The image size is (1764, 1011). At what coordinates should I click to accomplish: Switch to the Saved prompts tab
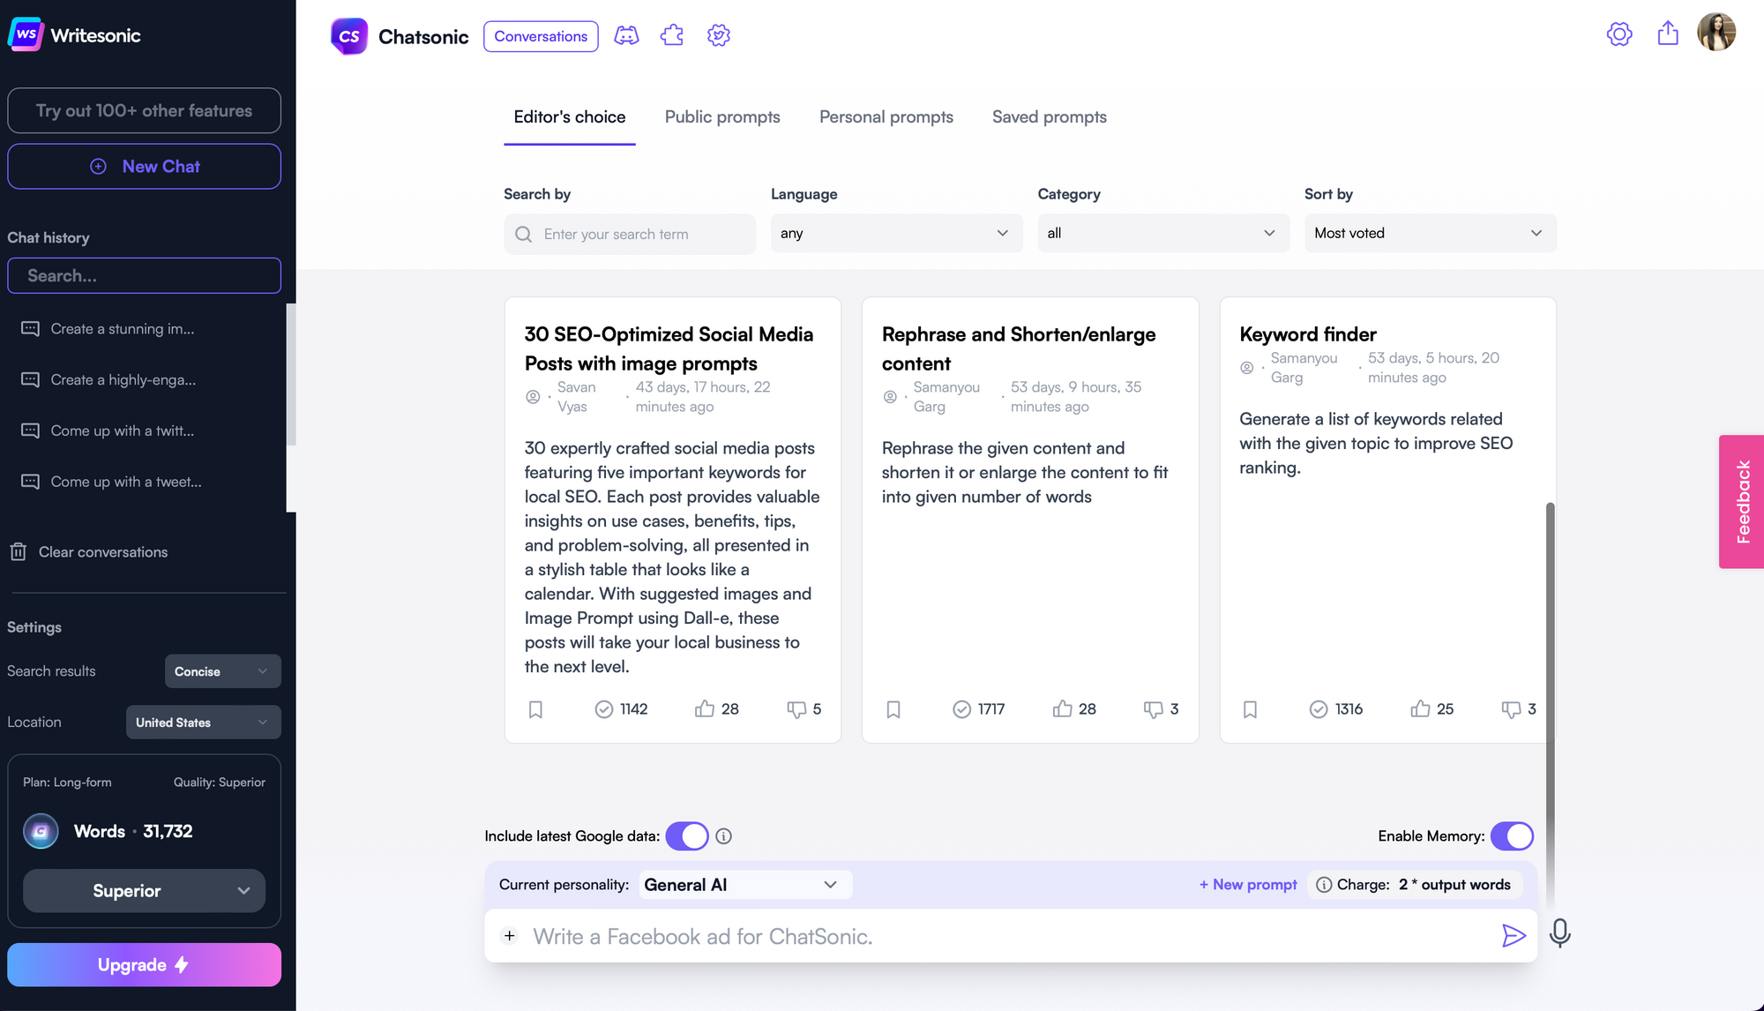tap(1048, 116)
